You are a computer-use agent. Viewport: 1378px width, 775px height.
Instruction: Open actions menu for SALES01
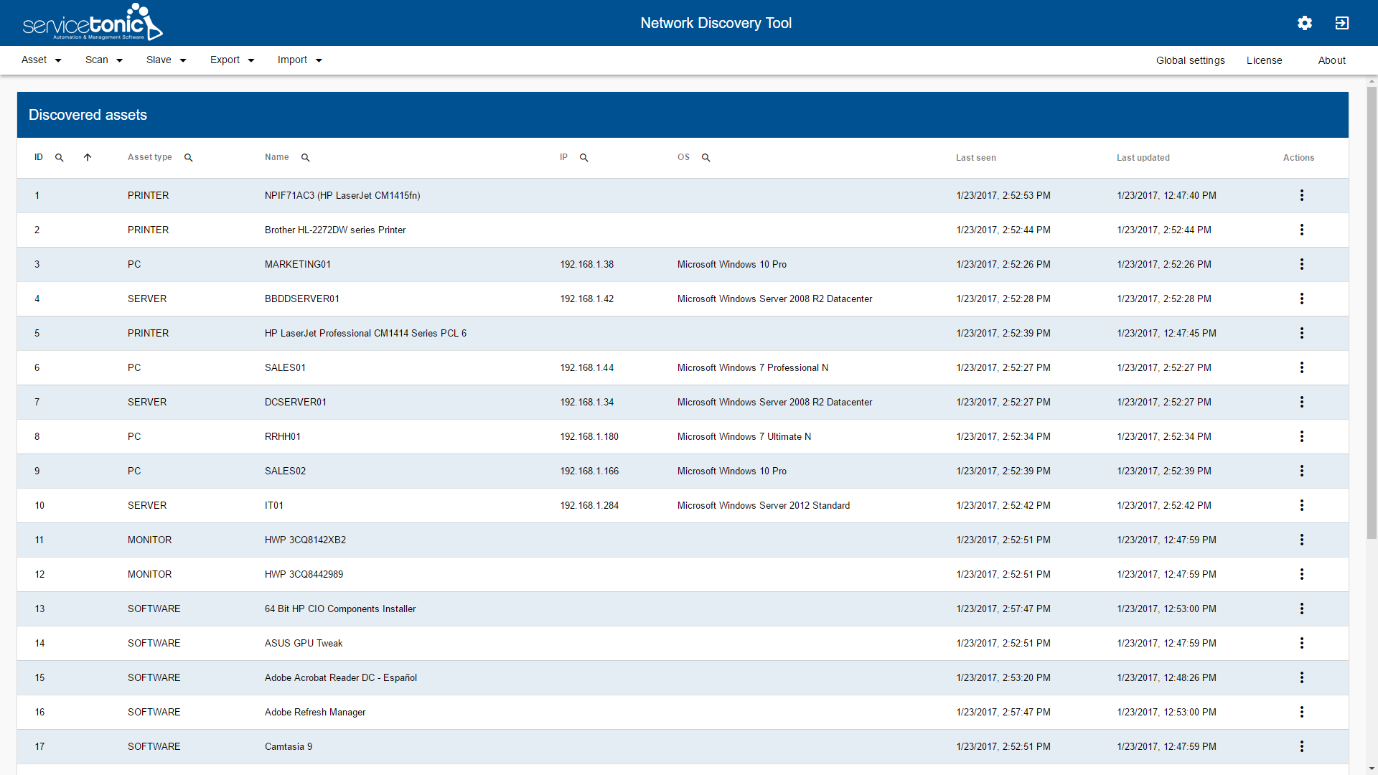1302,367
